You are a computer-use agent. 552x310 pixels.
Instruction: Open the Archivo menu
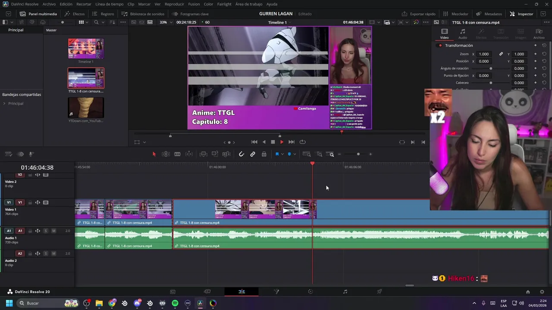[49, 4]
